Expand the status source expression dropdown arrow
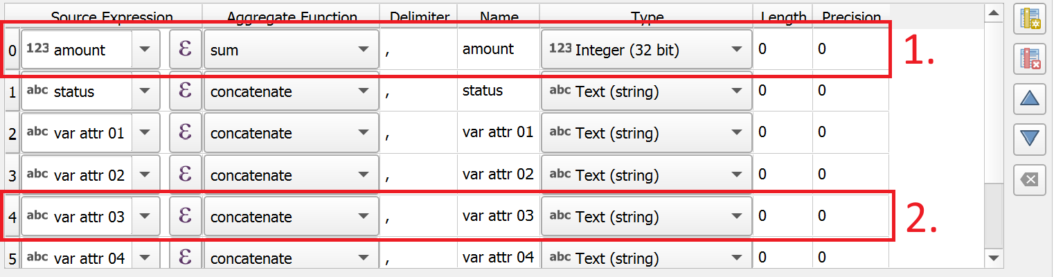1054x277 pixels. pyautogui.click(x=145, y=91)
